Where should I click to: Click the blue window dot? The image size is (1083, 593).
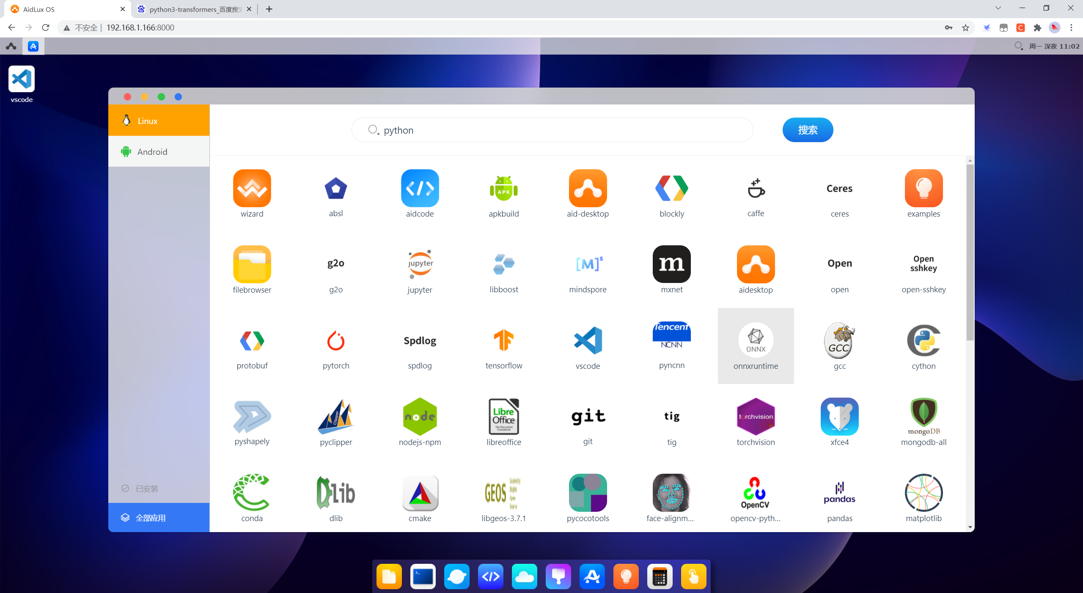(178, 97)
